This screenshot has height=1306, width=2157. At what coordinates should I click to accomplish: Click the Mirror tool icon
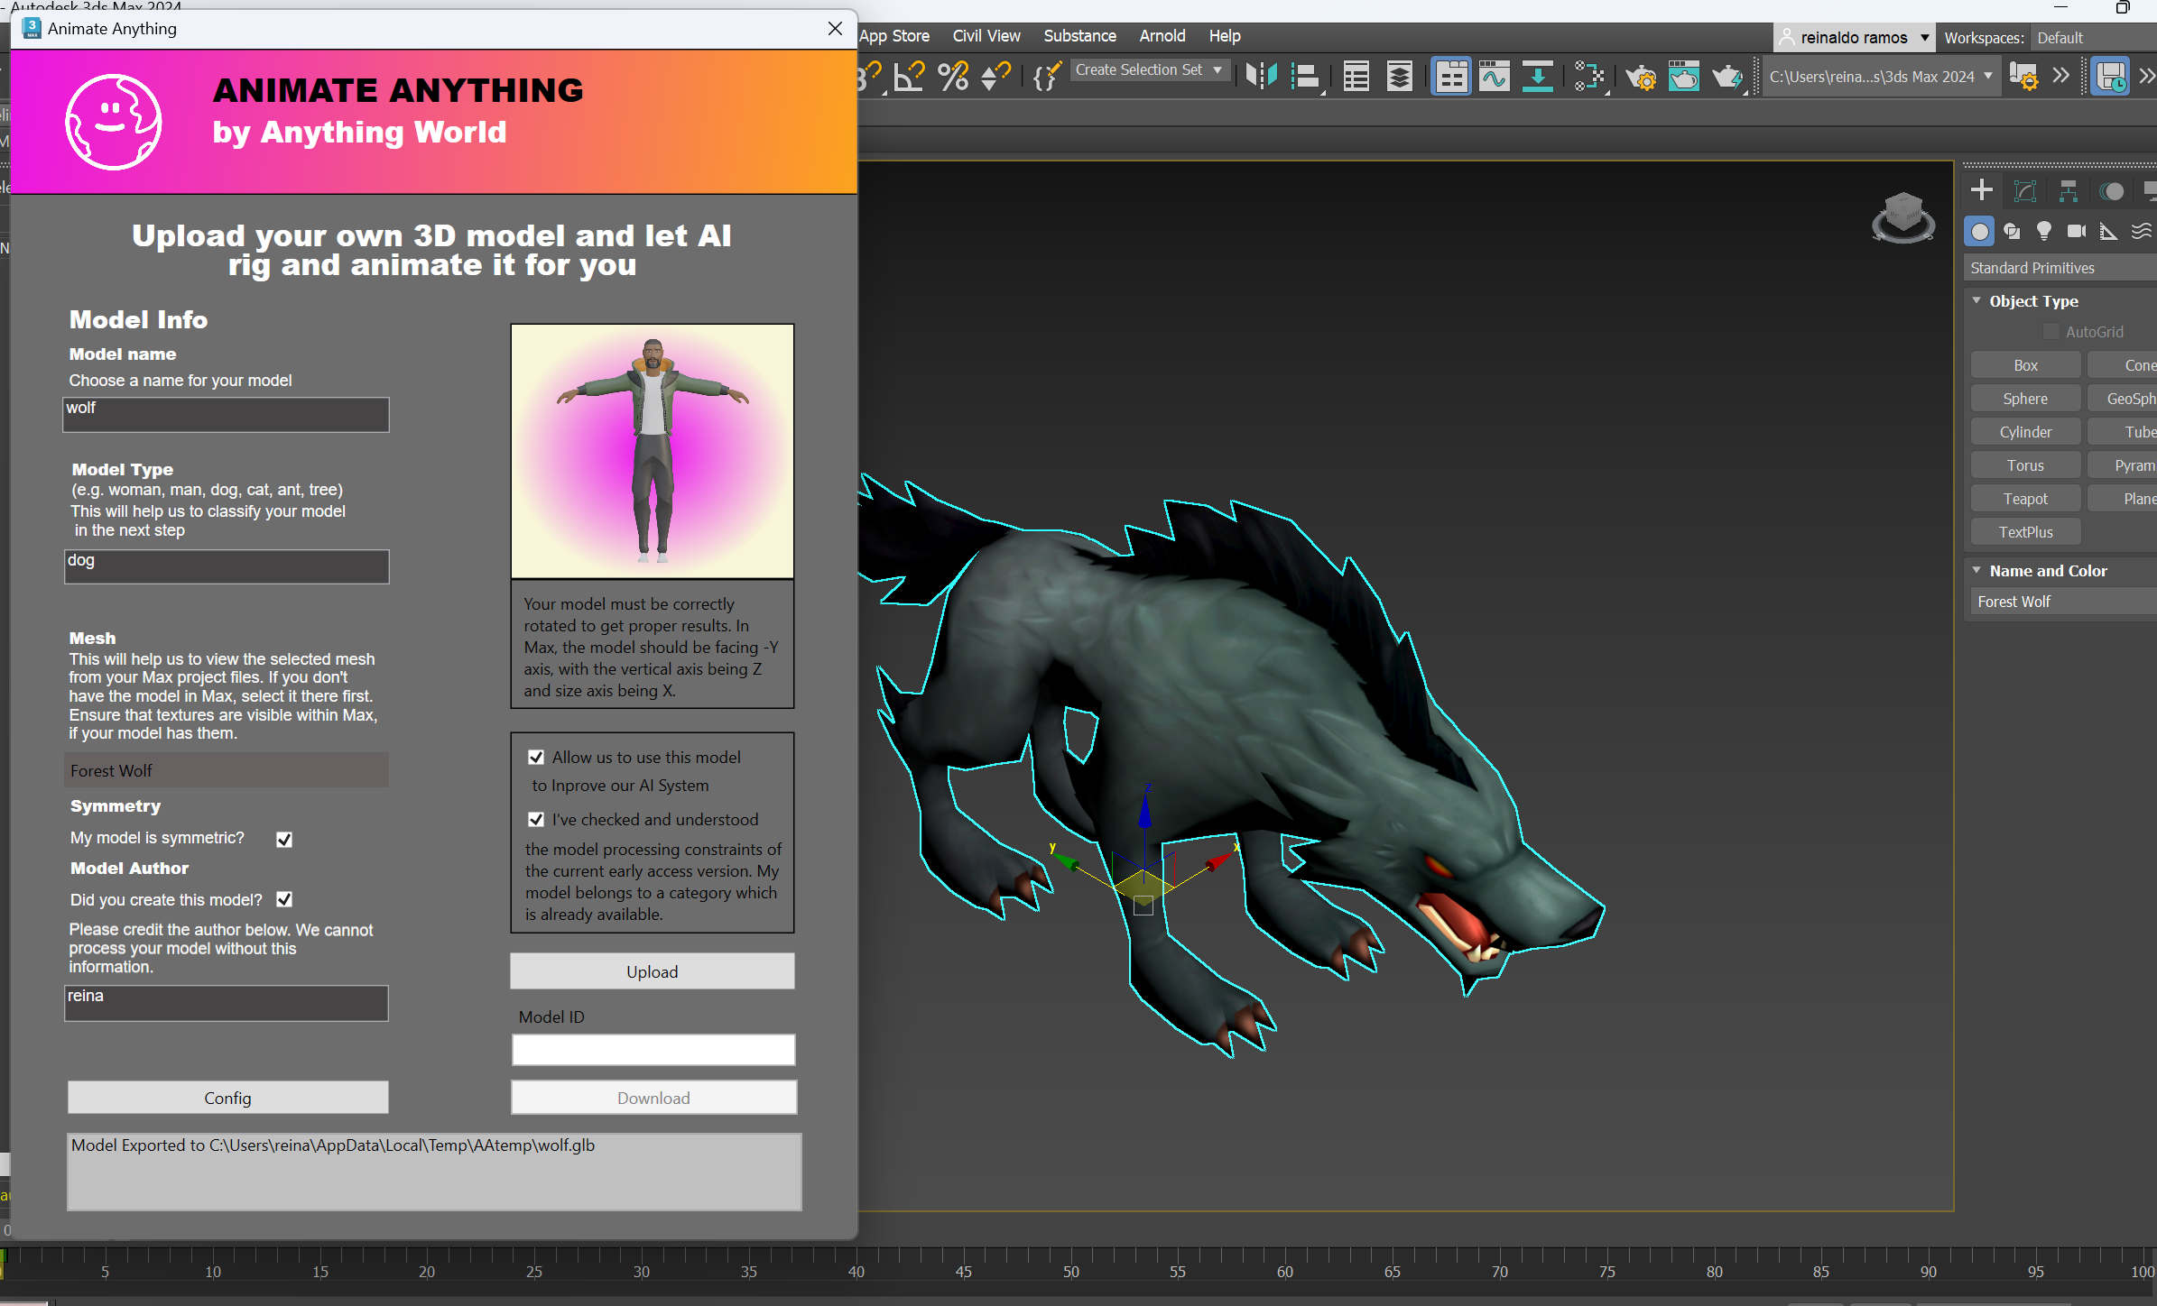[1261, 77]
